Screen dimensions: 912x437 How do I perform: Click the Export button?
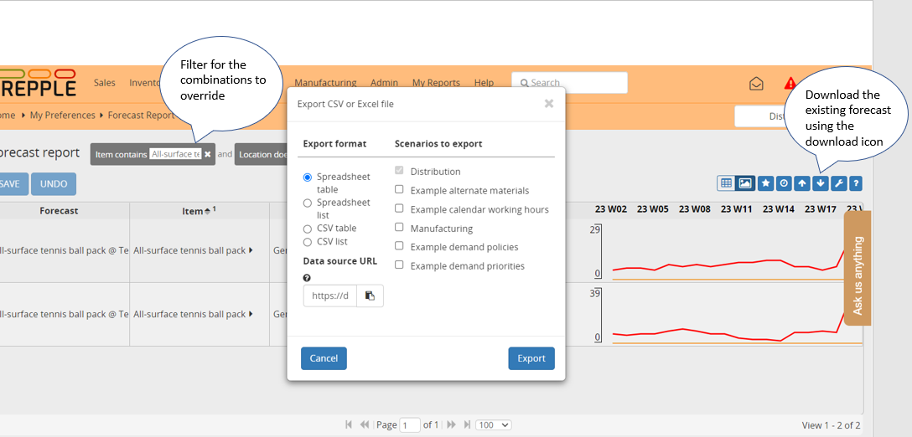coord(531,358)
